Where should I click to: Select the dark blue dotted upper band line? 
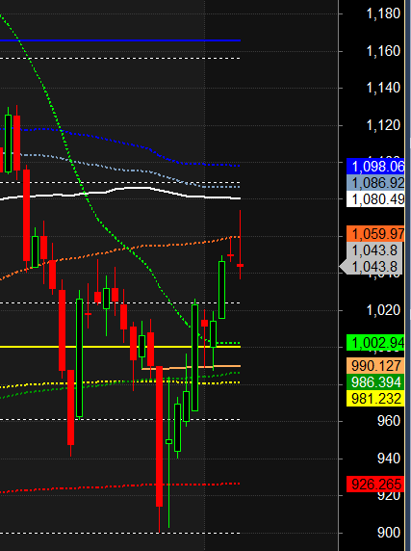(x=119, y=141)
